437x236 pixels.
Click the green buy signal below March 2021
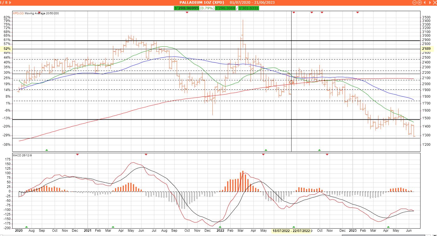[x=113, y=227]
